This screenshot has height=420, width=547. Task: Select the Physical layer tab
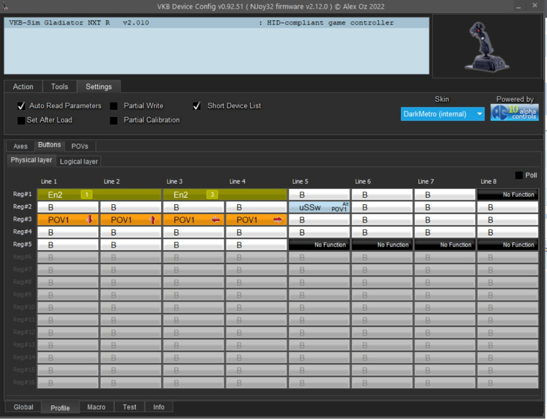click(31, 160)
